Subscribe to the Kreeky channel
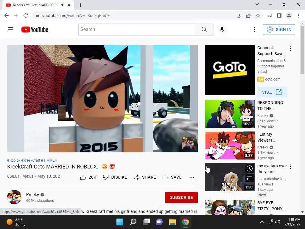Screen dimensions: 305x229 coord(181,197)
